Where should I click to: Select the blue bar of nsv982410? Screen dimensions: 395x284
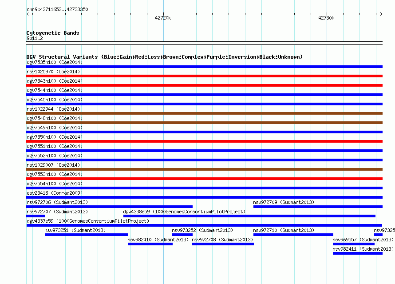pyautogui.click(x=150, y=244)
